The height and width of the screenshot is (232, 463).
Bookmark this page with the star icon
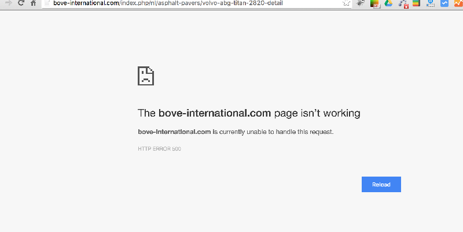(x=346, y=3)
